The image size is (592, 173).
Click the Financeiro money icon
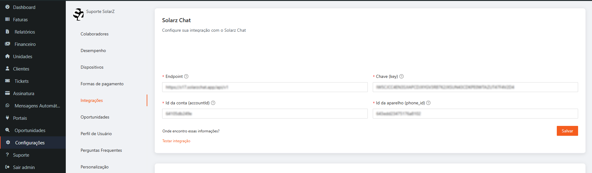tap(7, 44)
